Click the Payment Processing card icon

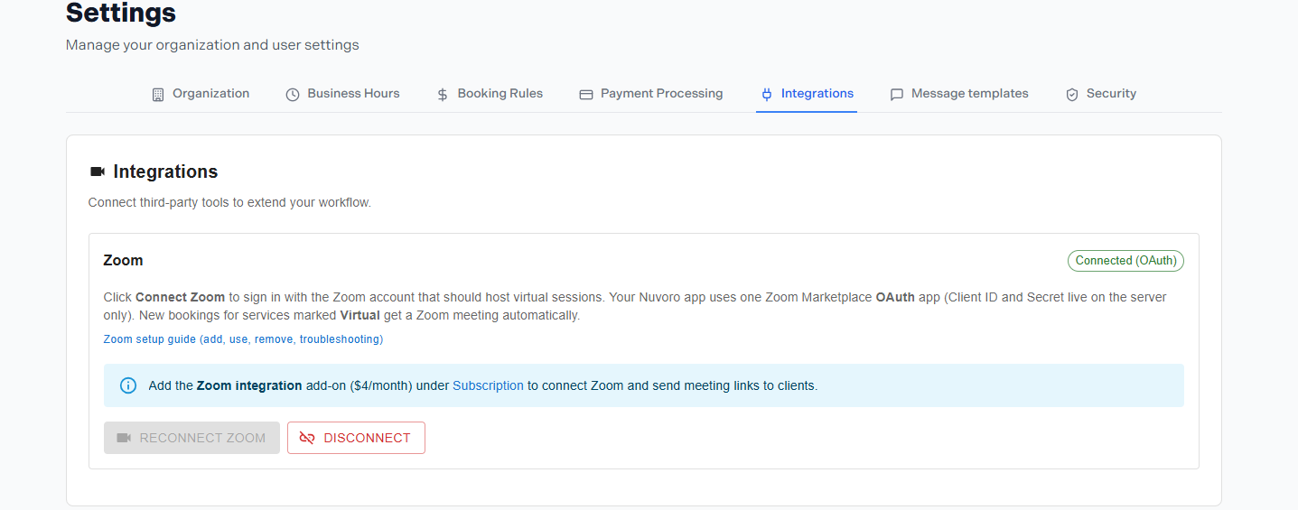(x=586, y=95)
